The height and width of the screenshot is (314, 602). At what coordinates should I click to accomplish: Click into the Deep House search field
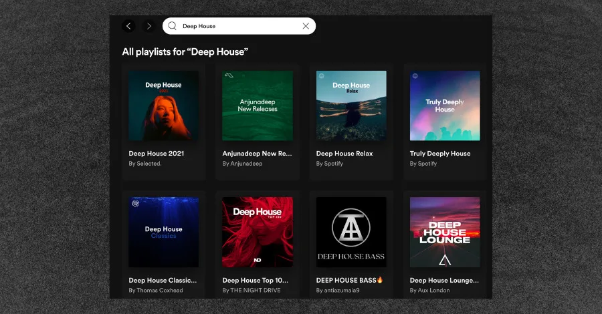[239, 26]
